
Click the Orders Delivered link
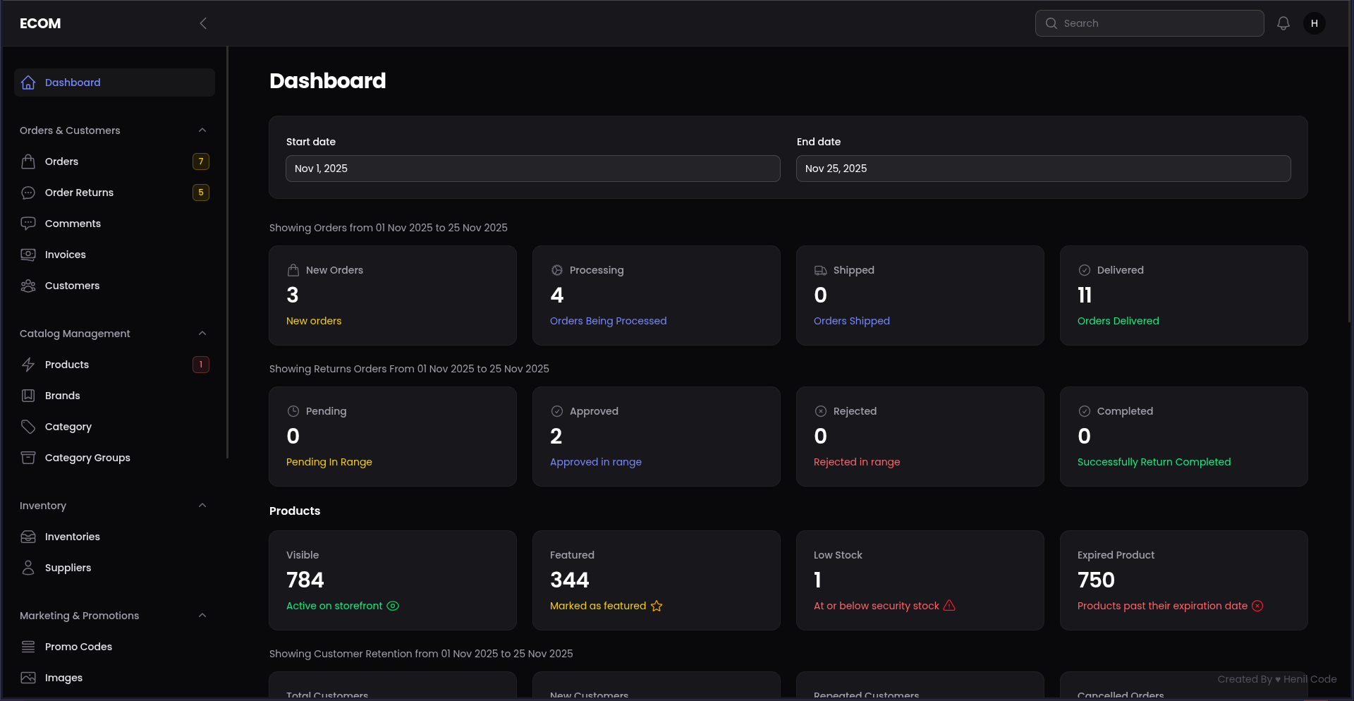point(1118,321)
